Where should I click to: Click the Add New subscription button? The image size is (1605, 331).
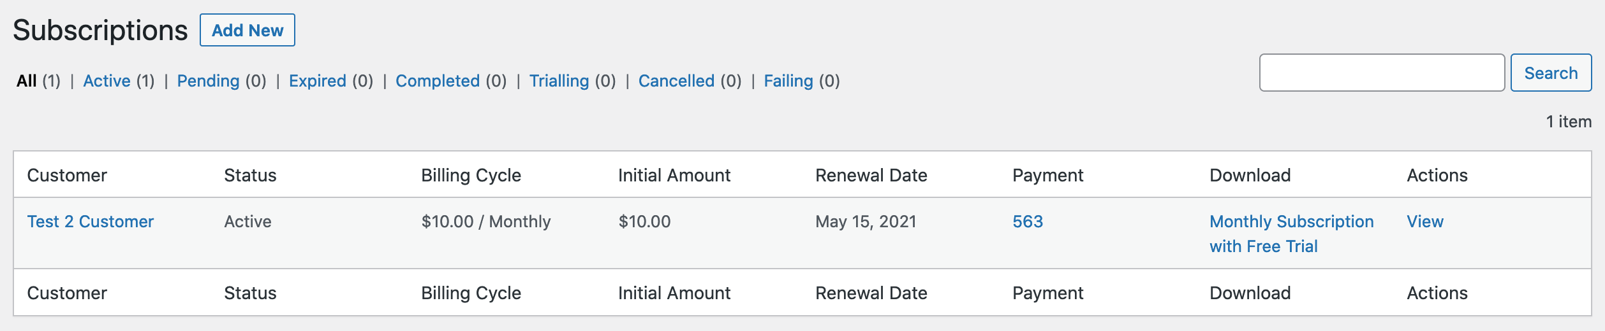248,31
